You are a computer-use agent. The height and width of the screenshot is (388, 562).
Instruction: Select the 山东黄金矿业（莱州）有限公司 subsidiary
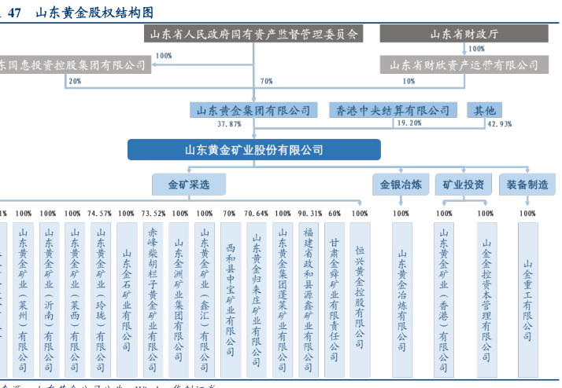[x=23, y=298]
